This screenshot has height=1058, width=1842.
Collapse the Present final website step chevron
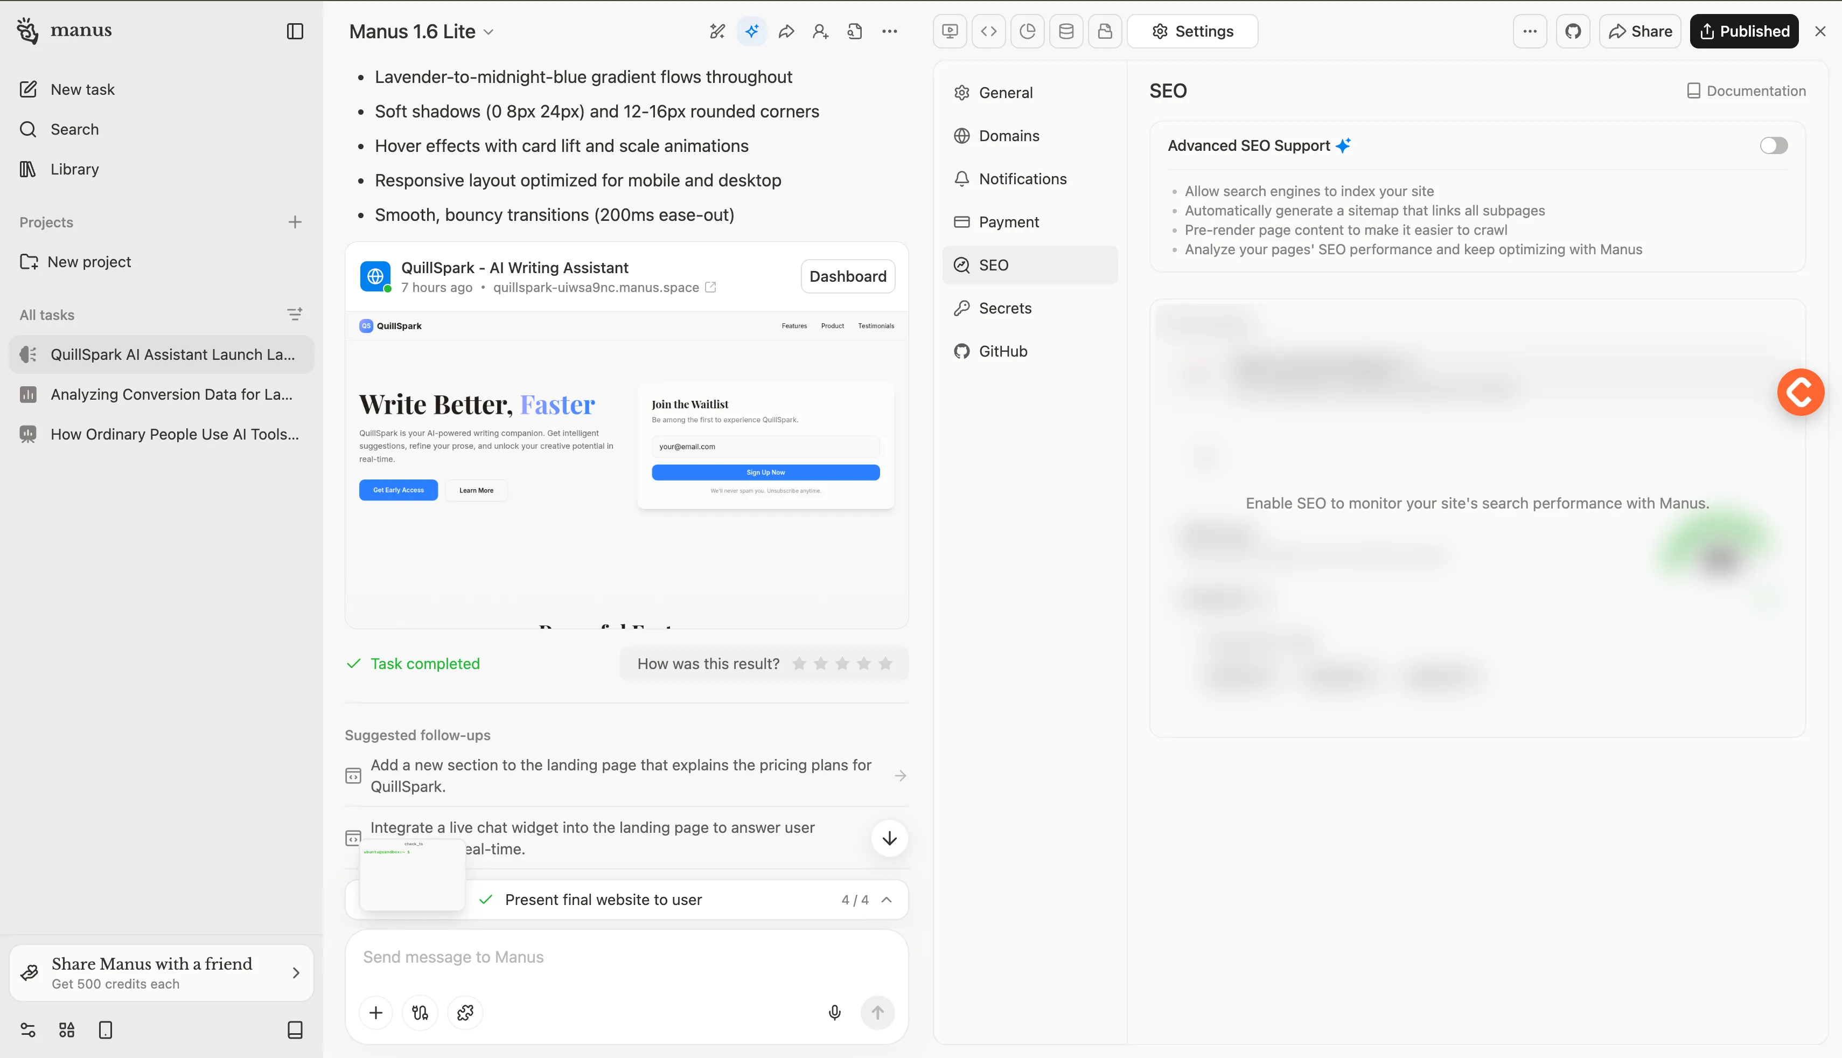click(886, 900)
